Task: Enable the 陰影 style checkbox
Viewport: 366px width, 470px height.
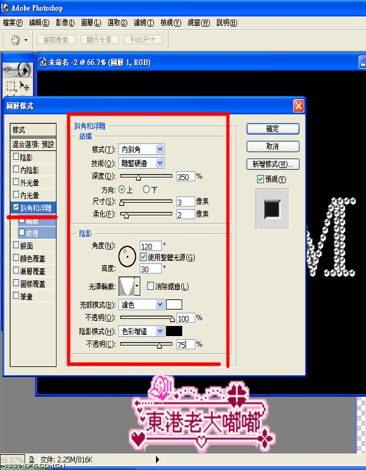Action: point(16,157)
